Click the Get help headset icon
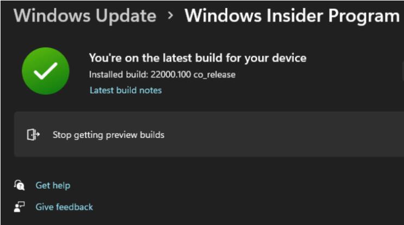 [x=20, y=186]
